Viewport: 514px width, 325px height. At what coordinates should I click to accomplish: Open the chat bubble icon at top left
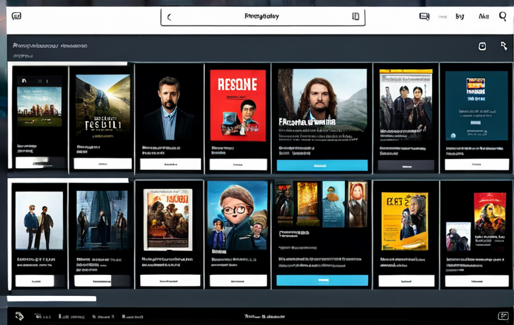[x=16, y=16]
